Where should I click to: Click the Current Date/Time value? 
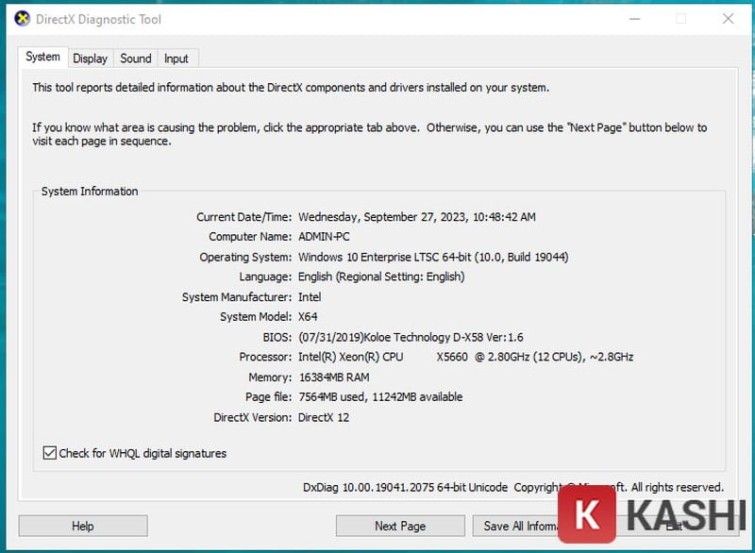tap(416, 217)
